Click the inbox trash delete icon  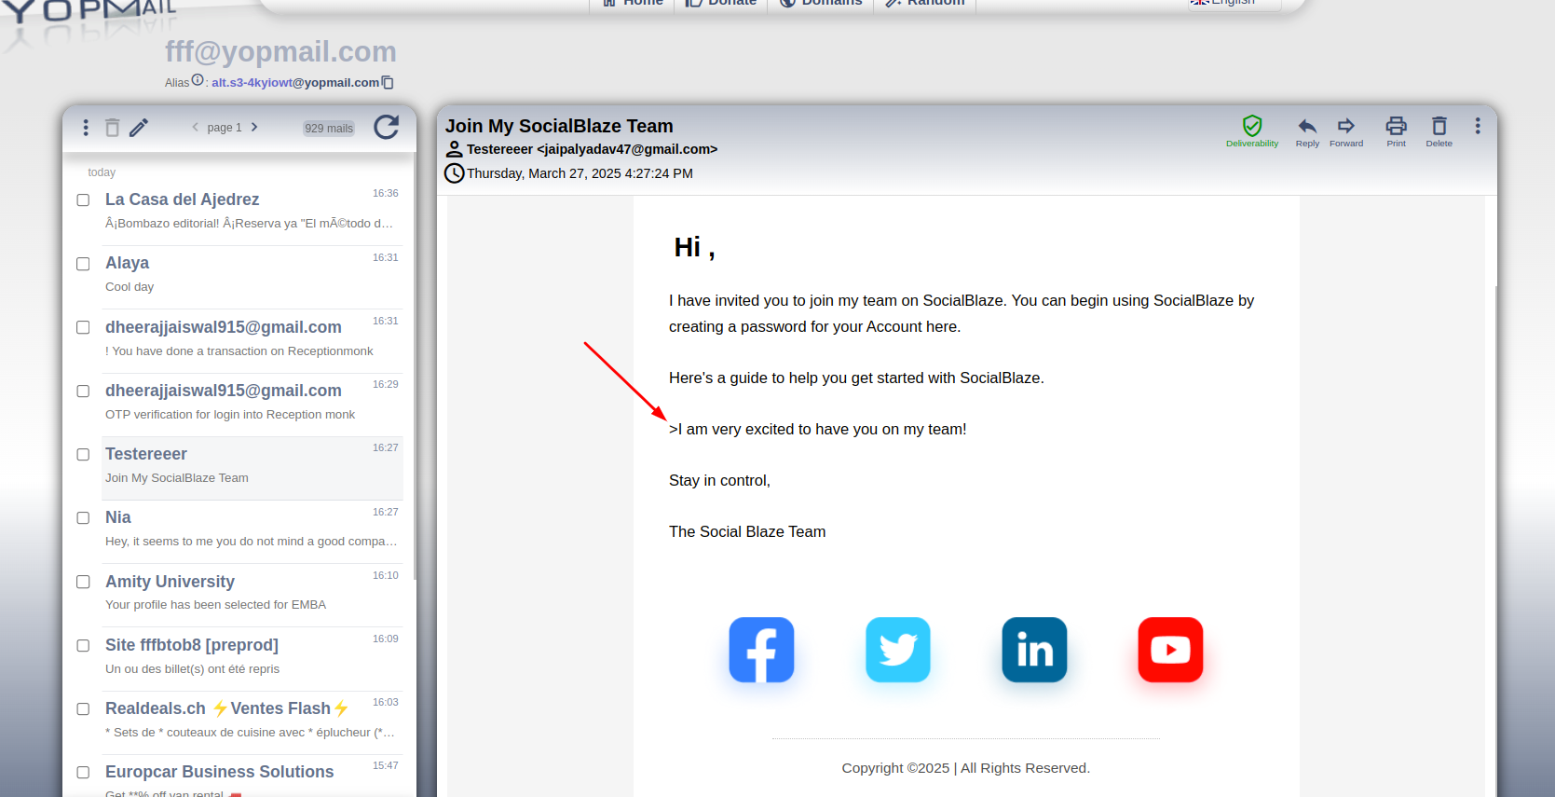[x=112, y=128]
